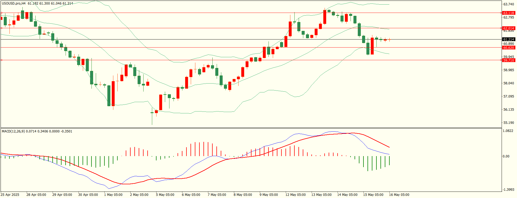517x198 pixels.
Task: Click the 58.985 value on price scale
Action: 509,70
